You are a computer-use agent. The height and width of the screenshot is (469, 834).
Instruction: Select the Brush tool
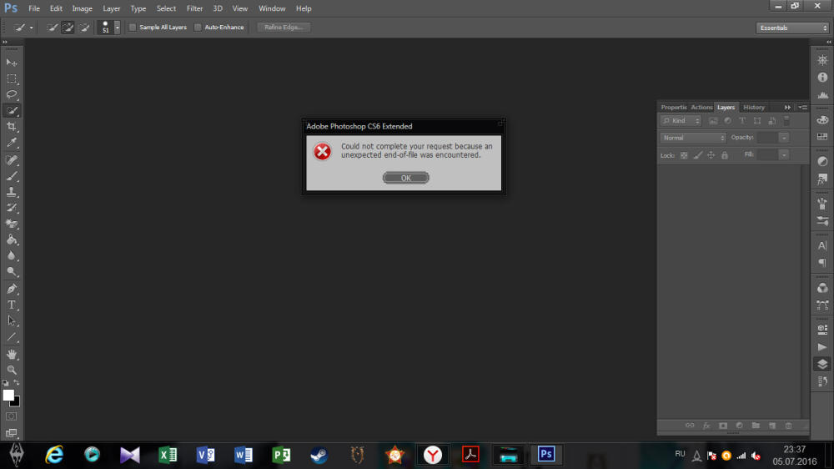pyautogui.click(x=11, y=176)
